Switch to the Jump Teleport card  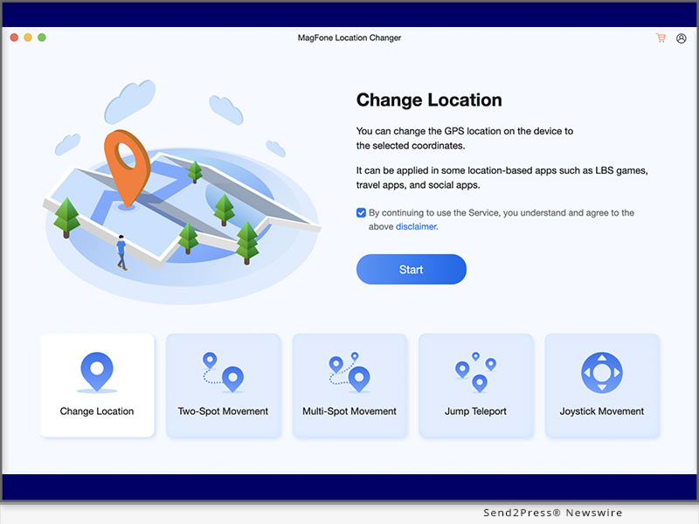click(476, 384)
